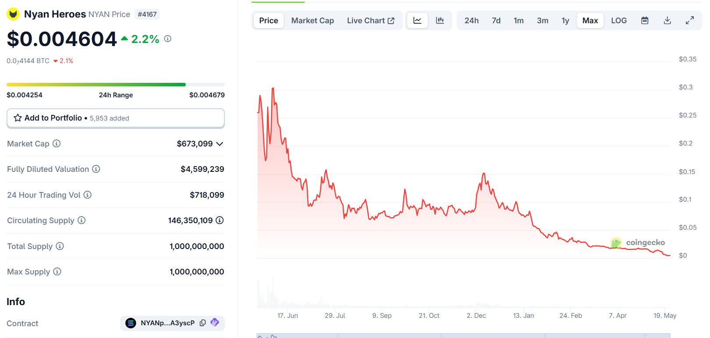710x338 pixels.
Task: Open 24 Hour Trading Vol info icon
Action: (x=88, y=195)
